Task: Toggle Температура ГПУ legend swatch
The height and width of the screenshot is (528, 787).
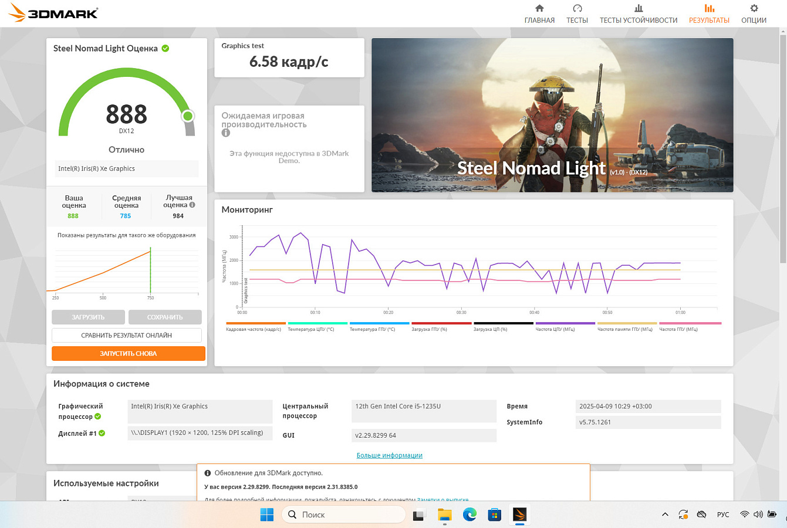Action: (380, 323)
